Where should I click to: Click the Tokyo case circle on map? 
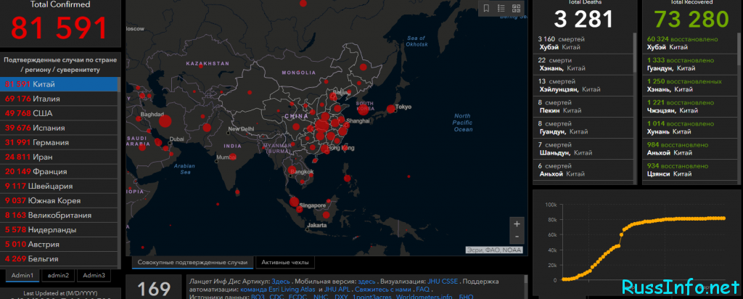(390, 110)
